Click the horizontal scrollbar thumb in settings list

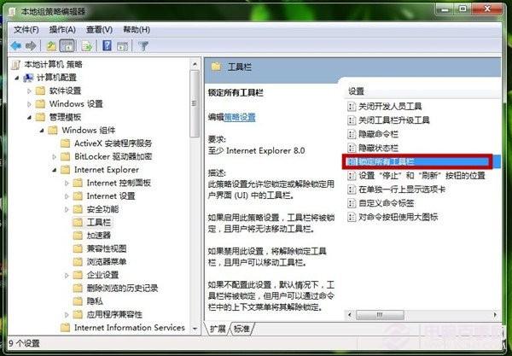[380, 315]
